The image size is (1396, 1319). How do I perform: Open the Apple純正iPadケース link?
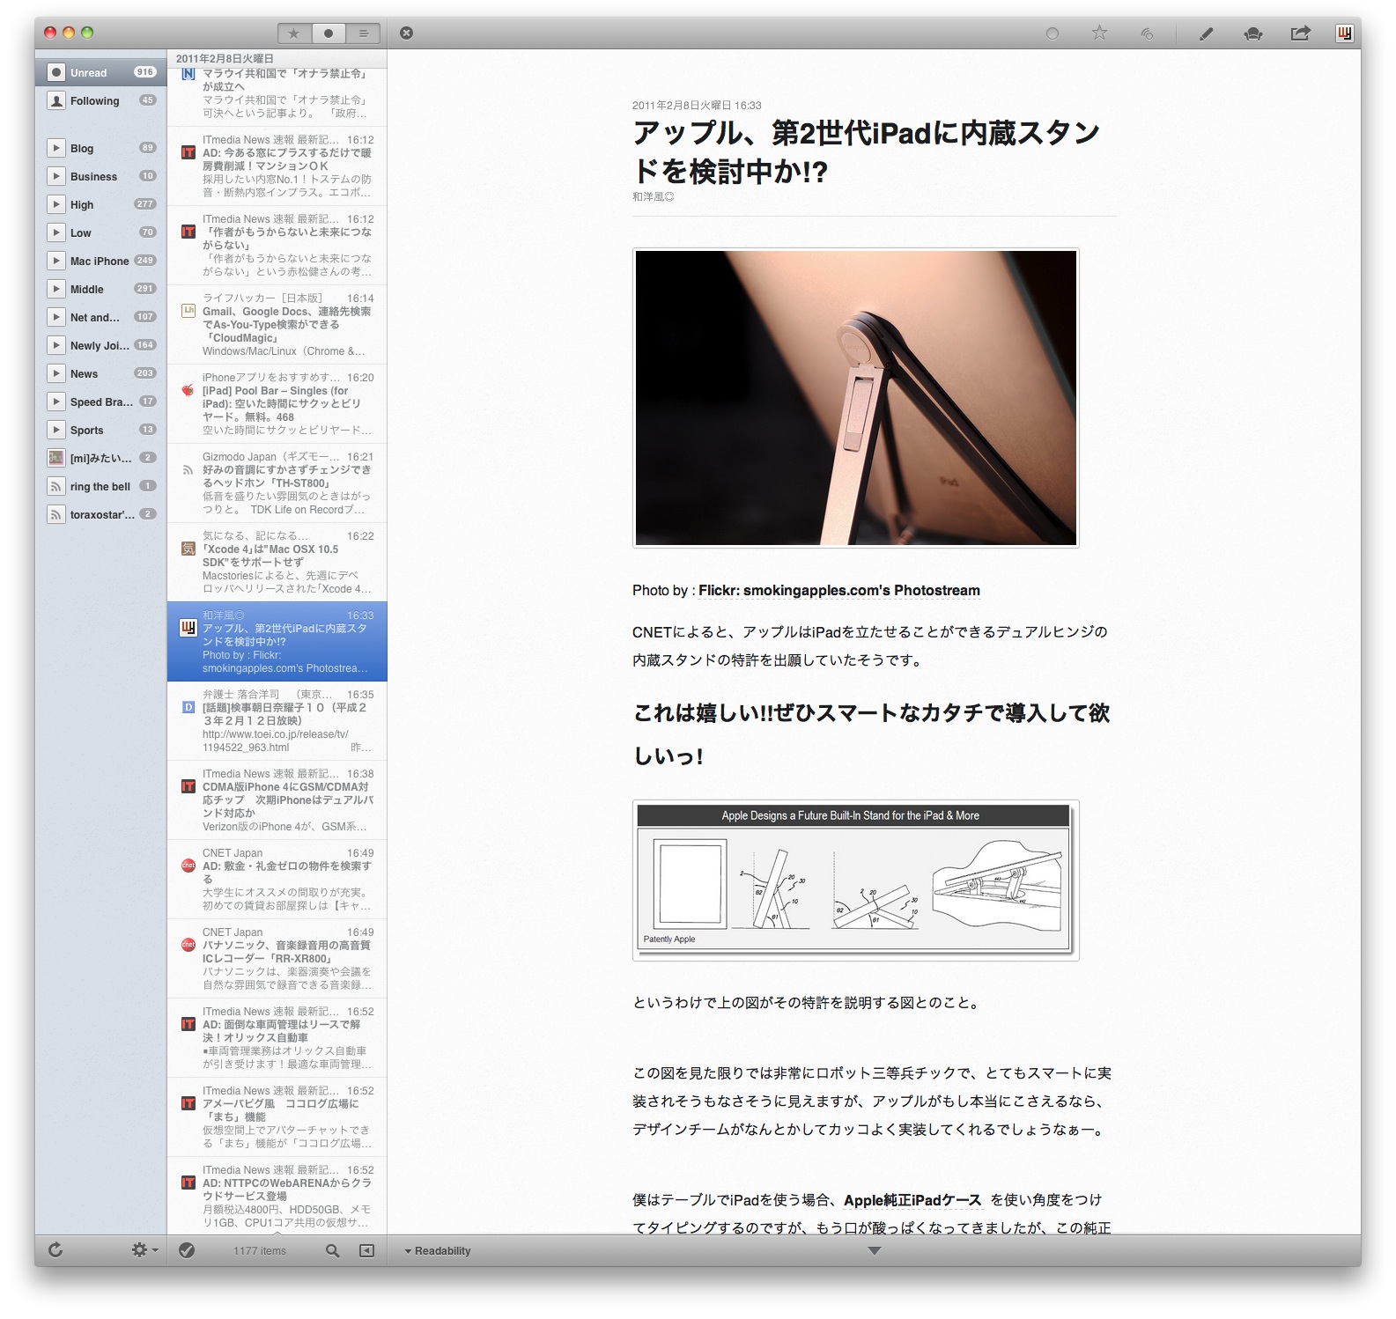coord(912,1199)
